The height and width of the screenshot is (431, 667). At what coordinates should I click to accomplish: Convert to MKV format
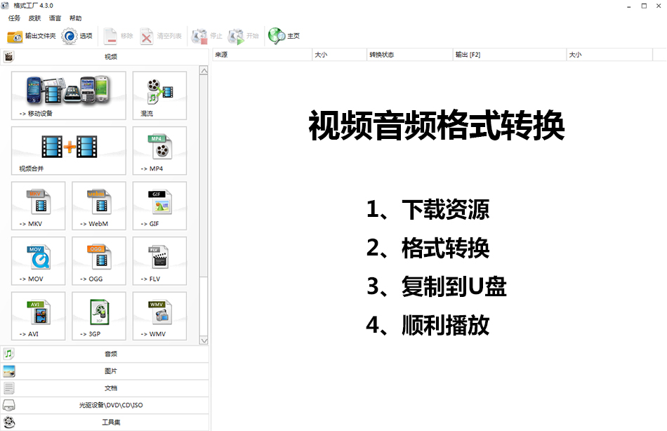pos(39,206)
